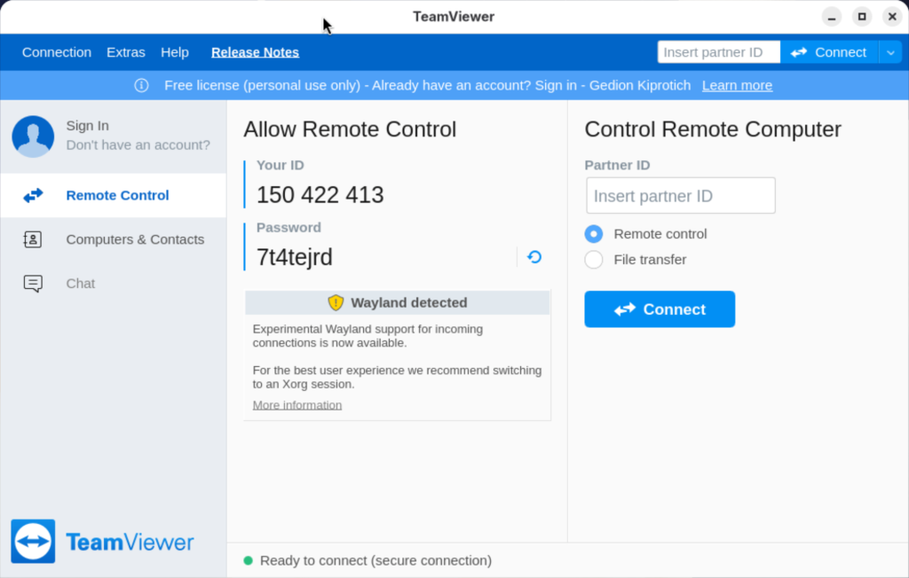Open Computers & Contacts via its sidebar icon

(x=33, y=239)
